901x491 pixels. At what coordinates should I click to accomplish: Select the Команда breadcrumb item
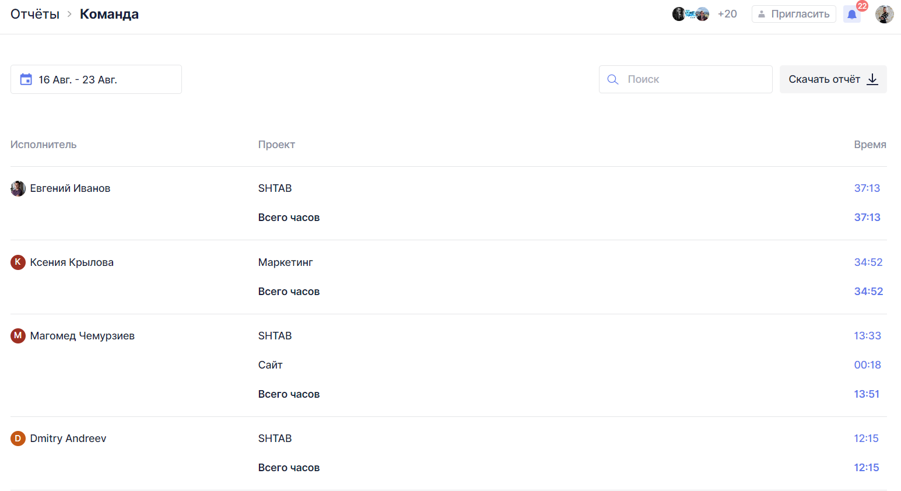click(x=109, y=14)
